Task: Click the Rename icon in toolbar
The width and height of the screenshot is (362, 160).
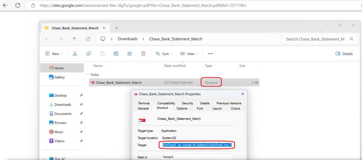Action: click(116, 54)
